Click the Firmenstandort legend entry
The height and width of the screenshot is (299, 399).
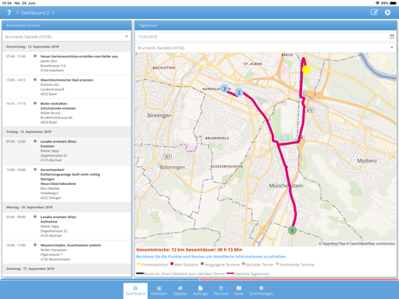pyautogui.click(x=153, y=264)
